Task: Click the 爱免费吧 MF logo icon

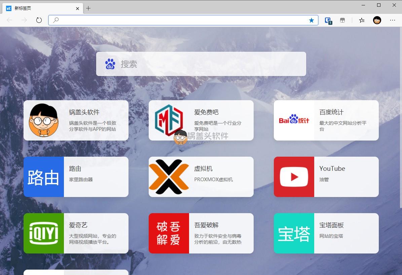Action: [169, 120]
